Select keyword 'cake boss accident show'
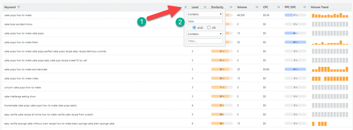The image size is (353, 130). pyautogui.click(x=19, y=24)
